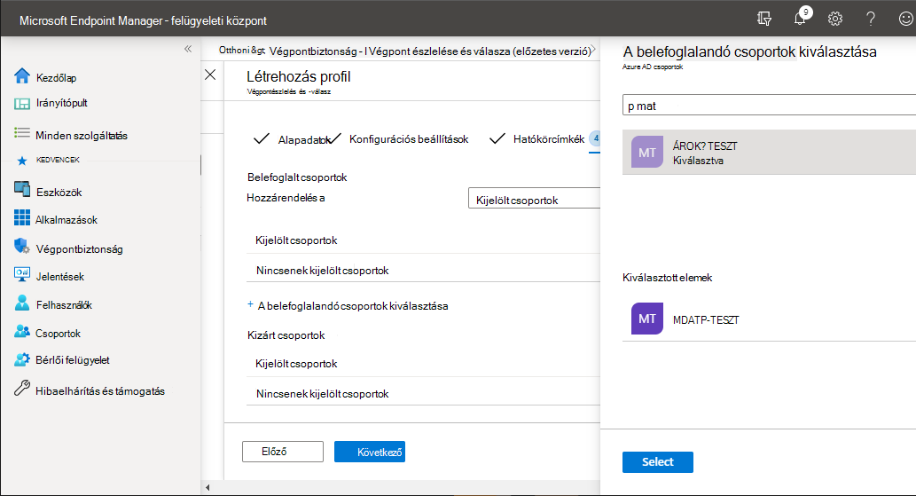This screenshot has width=916, height=496.
Task: Open the Felhasználók user icon
Action: [22, 303]
